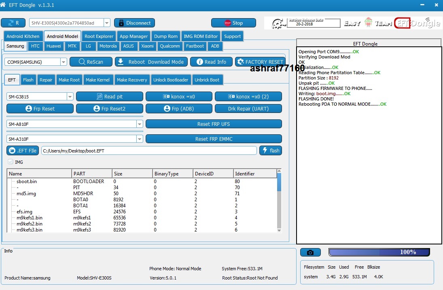Expand the SM-G3815 model dropdown
The image size is (443, 290).
coord(70,96)
